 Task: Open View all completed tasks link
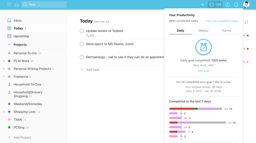tap(222, 21)
